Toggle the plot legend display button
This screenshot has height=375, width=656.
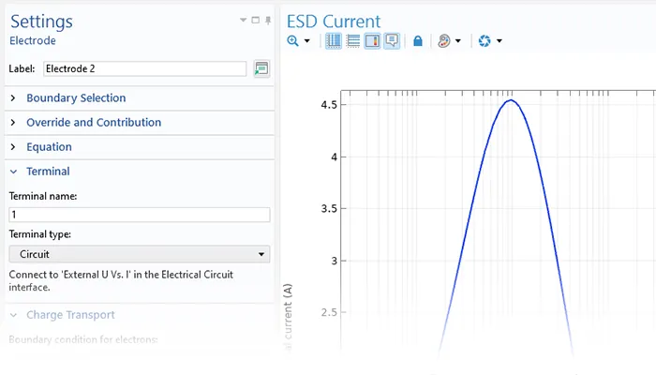372,41
